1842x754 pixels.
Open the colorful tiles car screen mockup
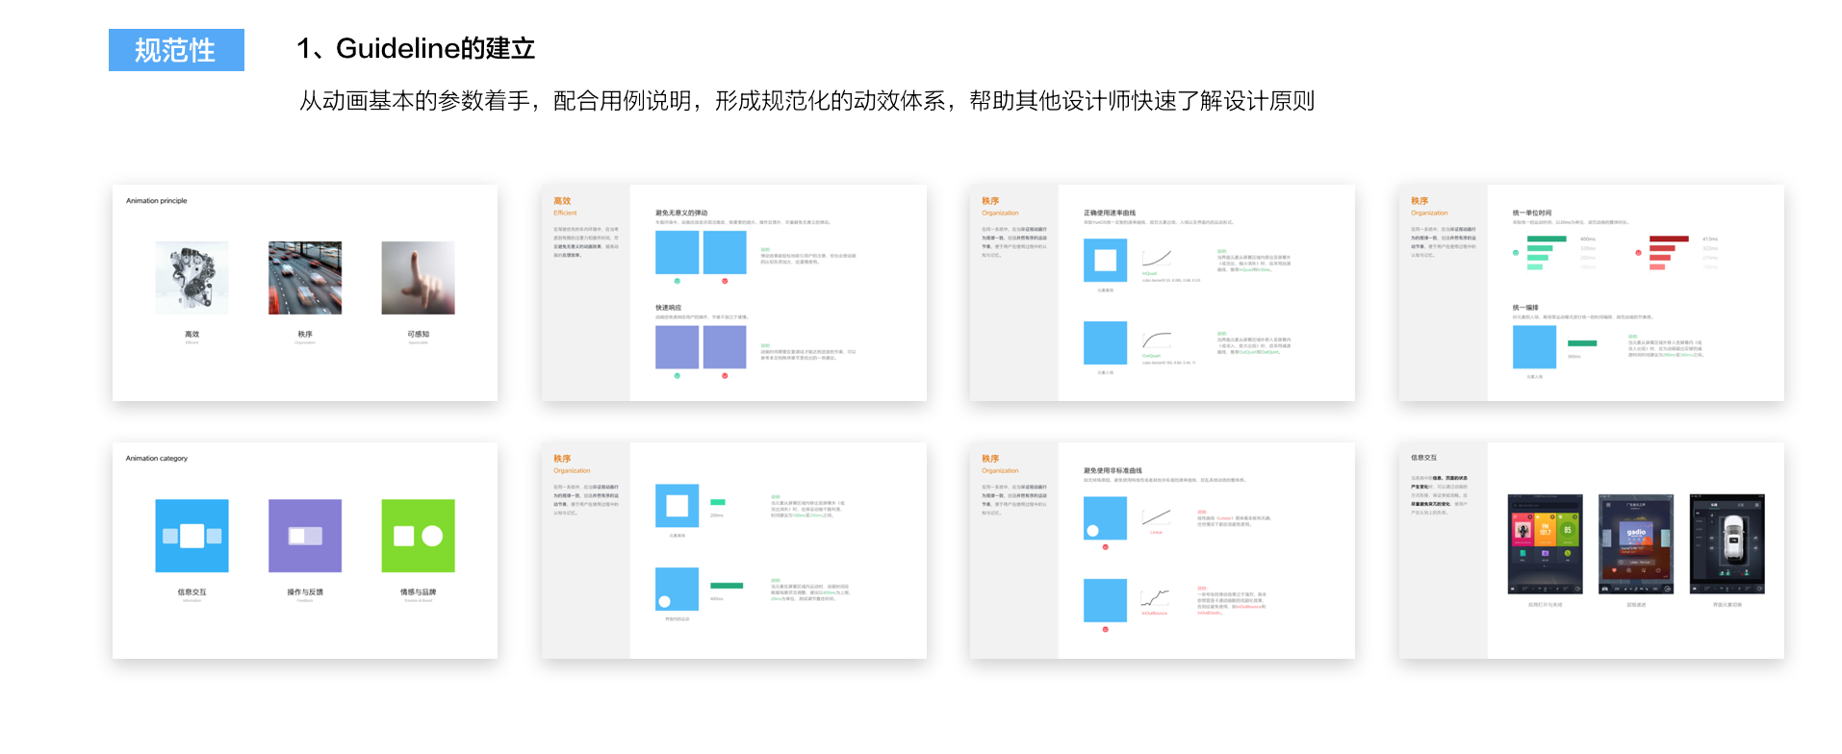pos(1545,544)
